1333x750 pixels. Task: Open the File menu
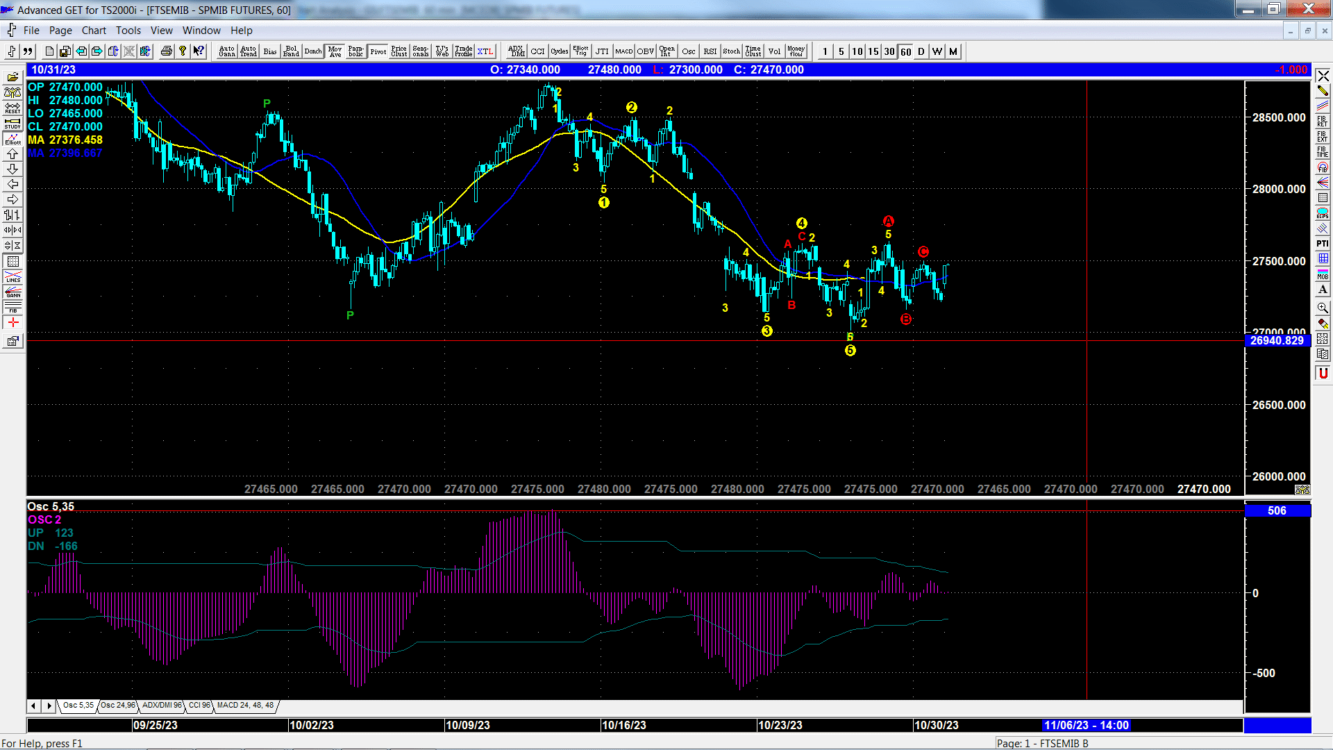point(31,31)
